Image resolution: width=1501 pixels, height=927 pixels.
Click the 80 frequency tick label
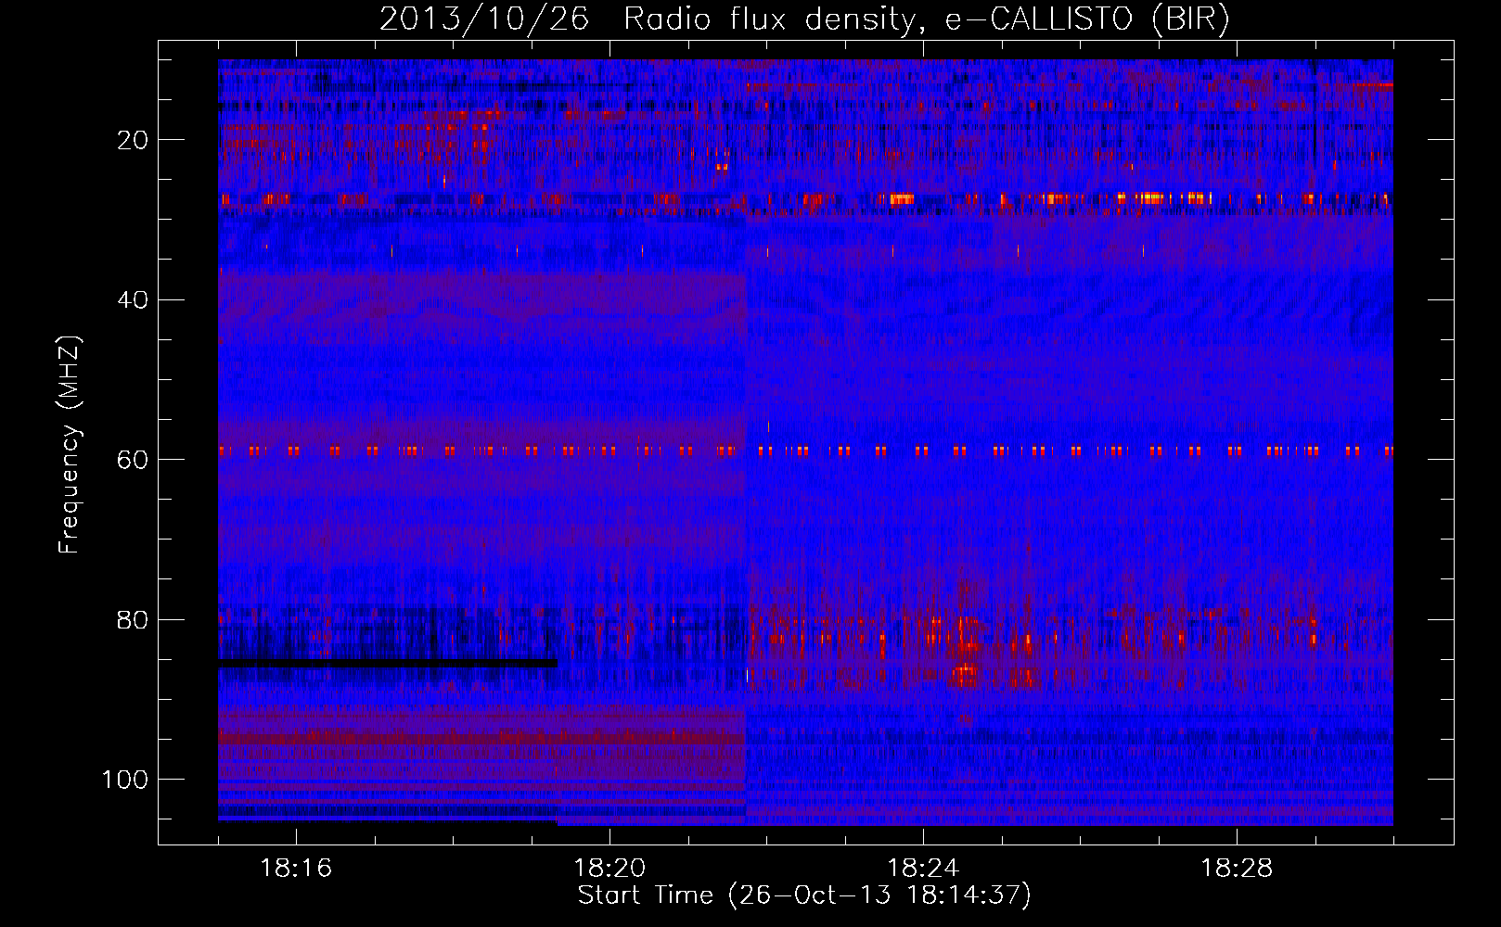point(133,619)
